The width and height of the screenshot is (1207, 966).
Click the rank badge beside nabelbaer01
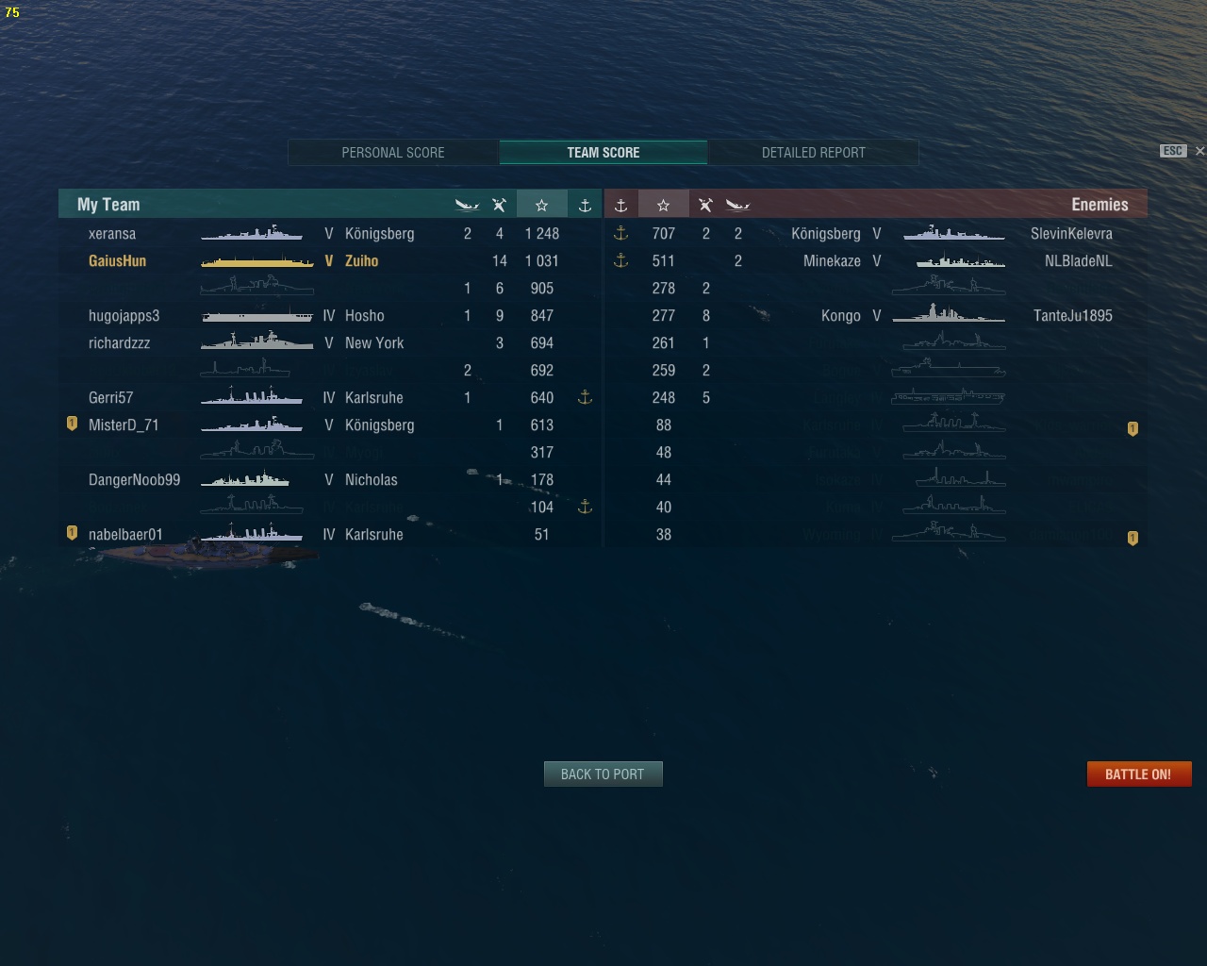coord(72,533)
